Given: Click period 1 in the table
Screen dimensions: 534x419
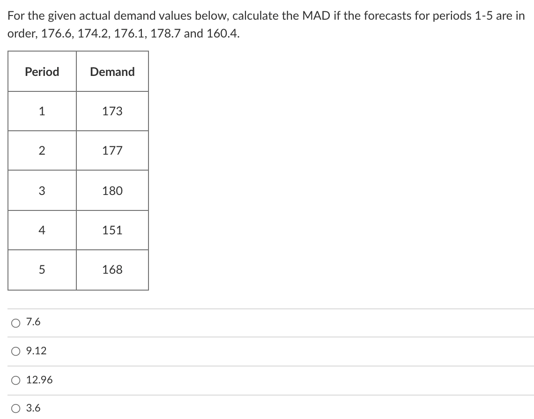Looking at the screenshot, I should pyautogui.click(x=42, y=111).
